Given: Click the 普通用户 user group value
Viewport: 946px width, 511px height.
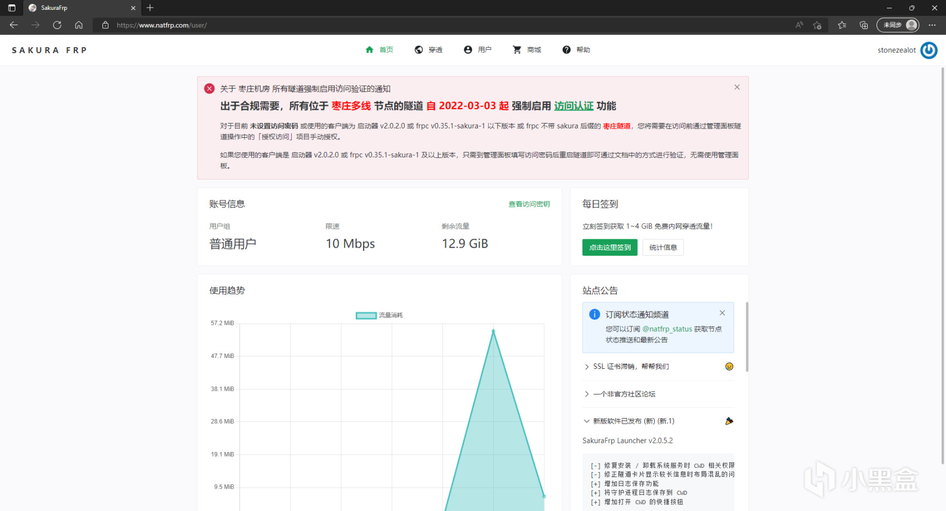Looking at the screenshot, I should tap(233, 244).
